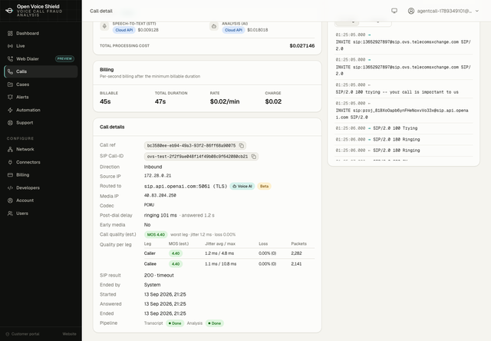Copy the Call ref value
Viewport: 491px width, 341px height.
coord(242,145)
